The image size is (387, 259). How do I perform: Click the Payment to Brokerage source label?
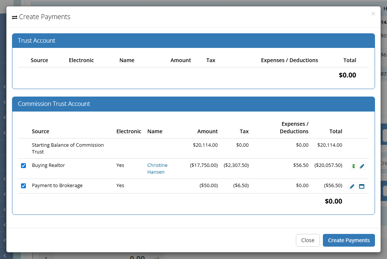click(57, 186)
